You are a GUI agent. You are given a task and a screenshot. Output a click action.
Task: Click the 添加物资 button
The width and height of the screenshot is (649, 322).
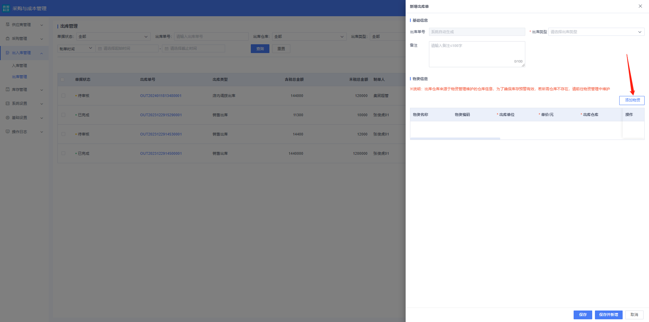coord(632,100)
